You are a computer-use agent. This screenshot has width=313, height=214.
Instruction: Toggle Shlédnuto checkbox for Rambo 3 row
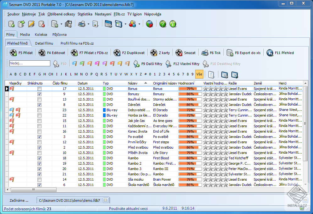[x=39, y=169]
